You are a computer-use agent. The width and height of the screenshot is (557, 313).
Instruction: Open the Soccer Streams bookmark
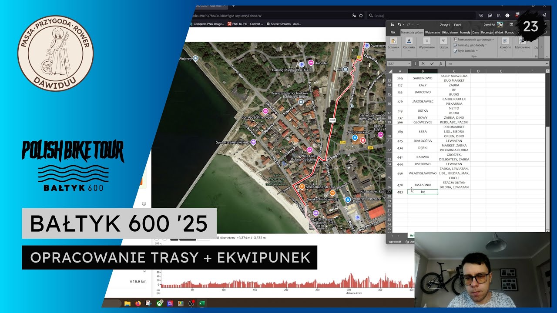(284, 24)
